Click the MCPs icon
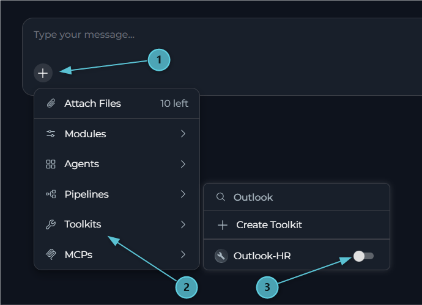The width and height of the screenshot is (422, 305). pos(51,254)
